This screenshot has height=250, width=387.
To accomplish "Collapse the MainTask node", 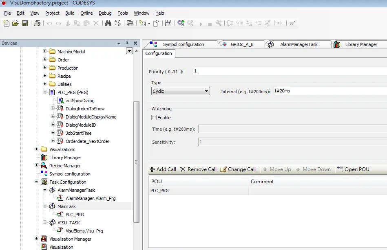I will [44, 206].
